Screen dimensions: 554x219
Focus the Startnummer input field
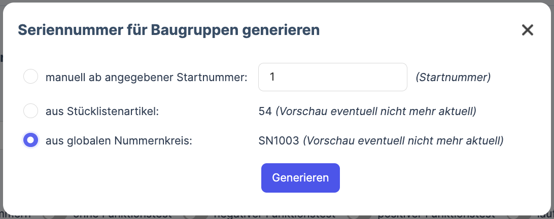[x=332, y=77]
